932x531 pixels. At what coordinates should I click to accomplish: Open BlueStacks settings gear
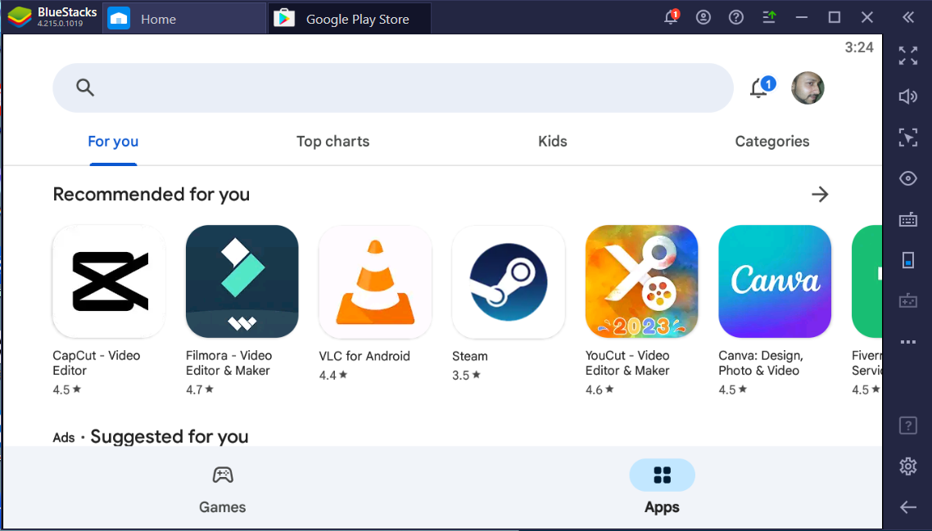[908, 466]
